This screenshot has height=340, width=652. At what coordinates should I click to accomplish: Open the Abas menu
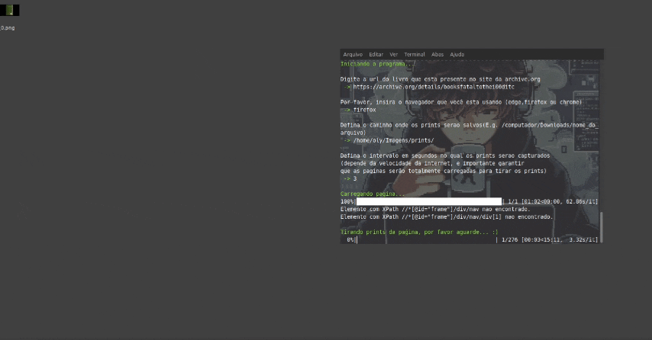click(x=437, y=54)
